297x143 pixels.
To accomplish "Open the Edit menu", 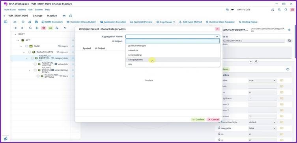I will pyautogui.click(x=30, y=9).
